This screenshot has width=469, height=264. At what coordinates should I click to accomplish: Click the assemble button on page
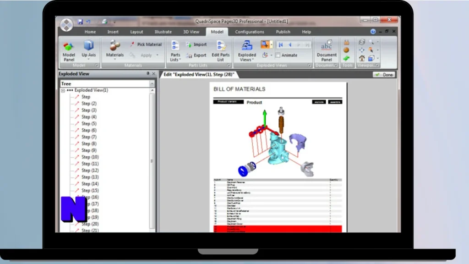335,102
